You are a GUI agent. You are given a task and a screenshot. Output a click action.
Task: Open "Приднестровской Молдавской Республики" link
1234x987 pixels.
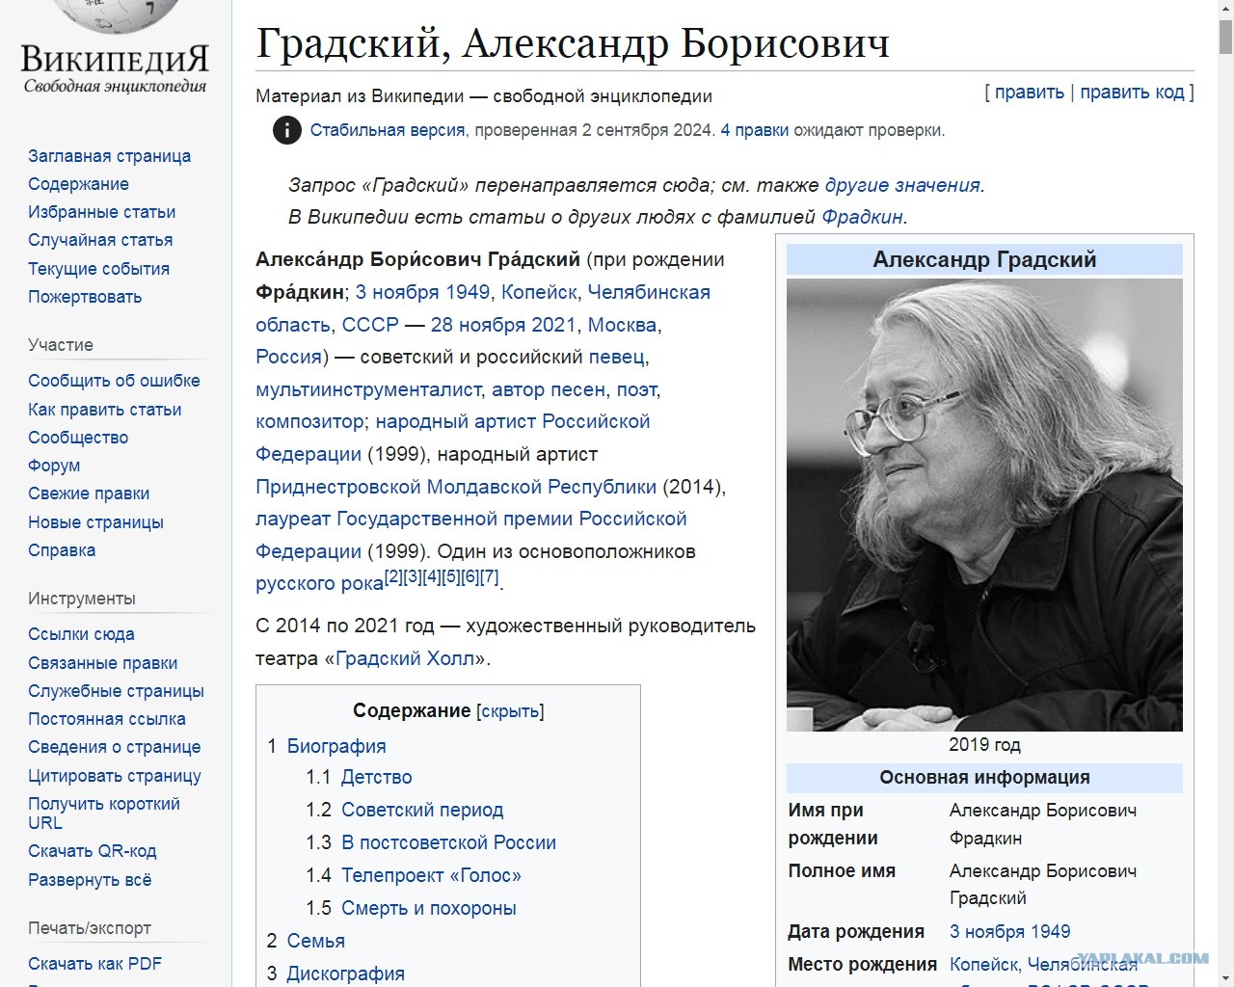pyautogui.click(x=456, y=487)
